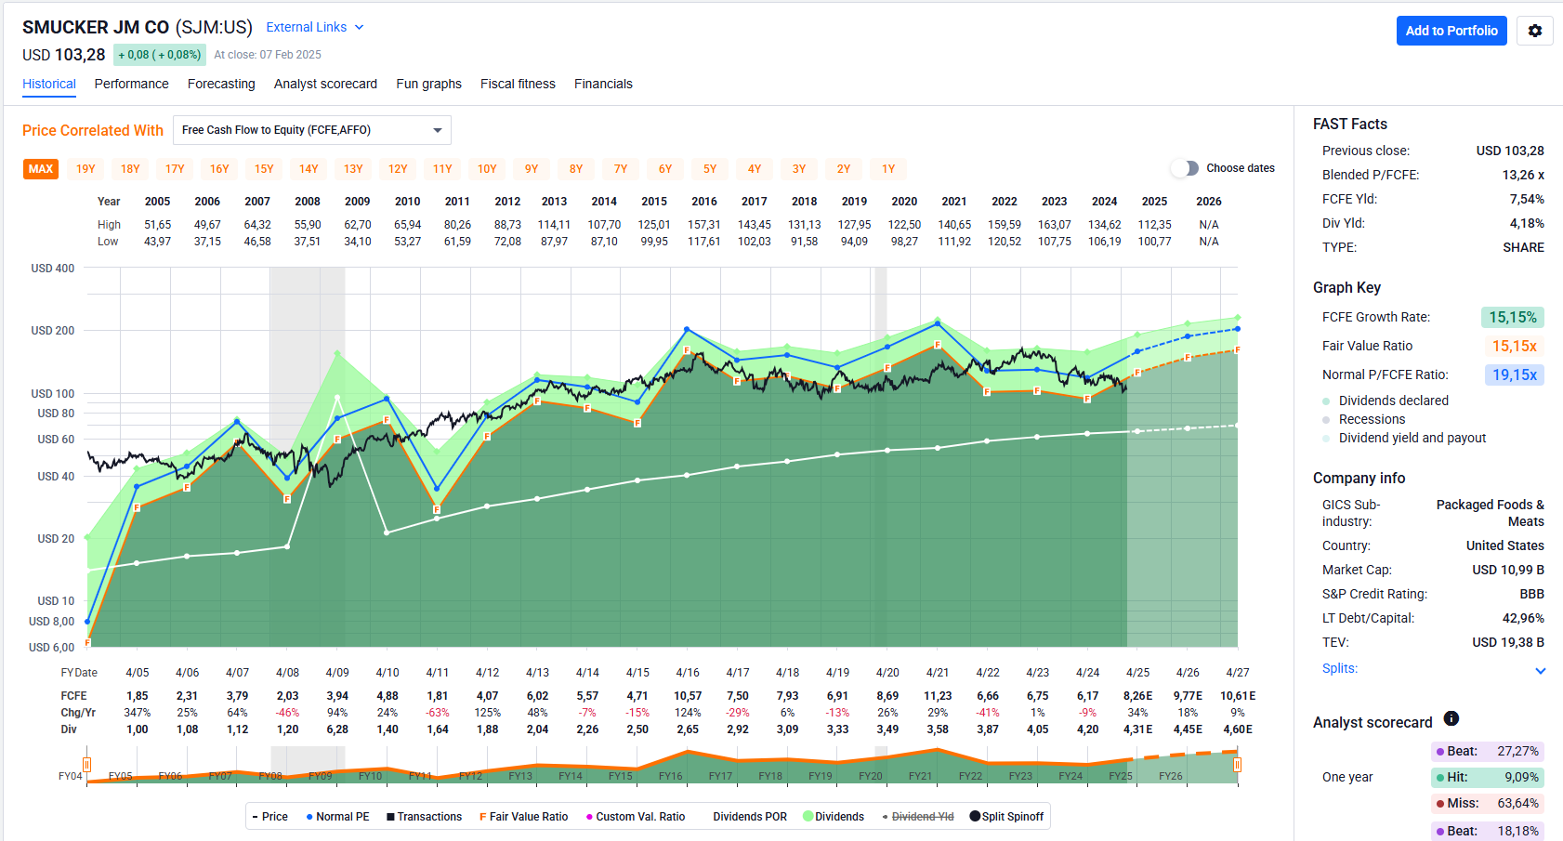The width and height of the screenshot is (1563, 841).
Task: Click the Add to Portfolio button
Action: click(1451, 31)
